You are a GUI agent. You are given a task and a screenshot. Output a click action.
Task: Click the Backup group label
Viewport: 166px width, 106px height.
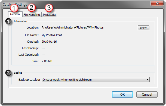pyautogui.click(x=18, y=73)
